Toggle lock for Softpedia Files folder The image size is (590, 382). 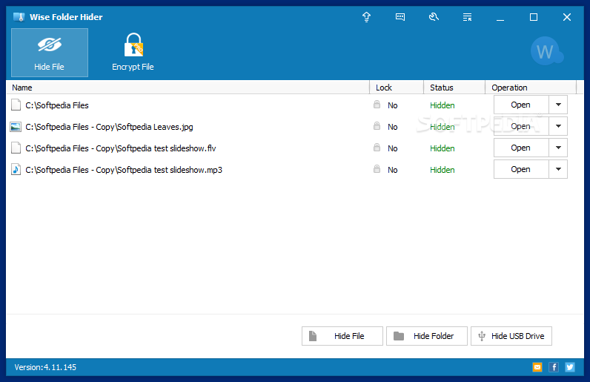(377, 105)
